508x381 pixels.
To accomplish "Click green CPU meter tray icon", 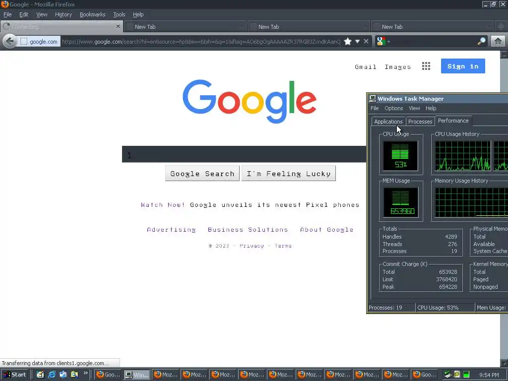I will pos(466,375).
